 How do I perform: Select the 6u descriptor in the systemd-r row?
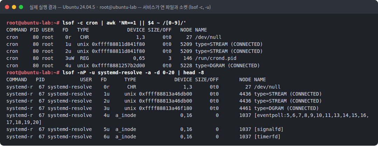[106, 136]
